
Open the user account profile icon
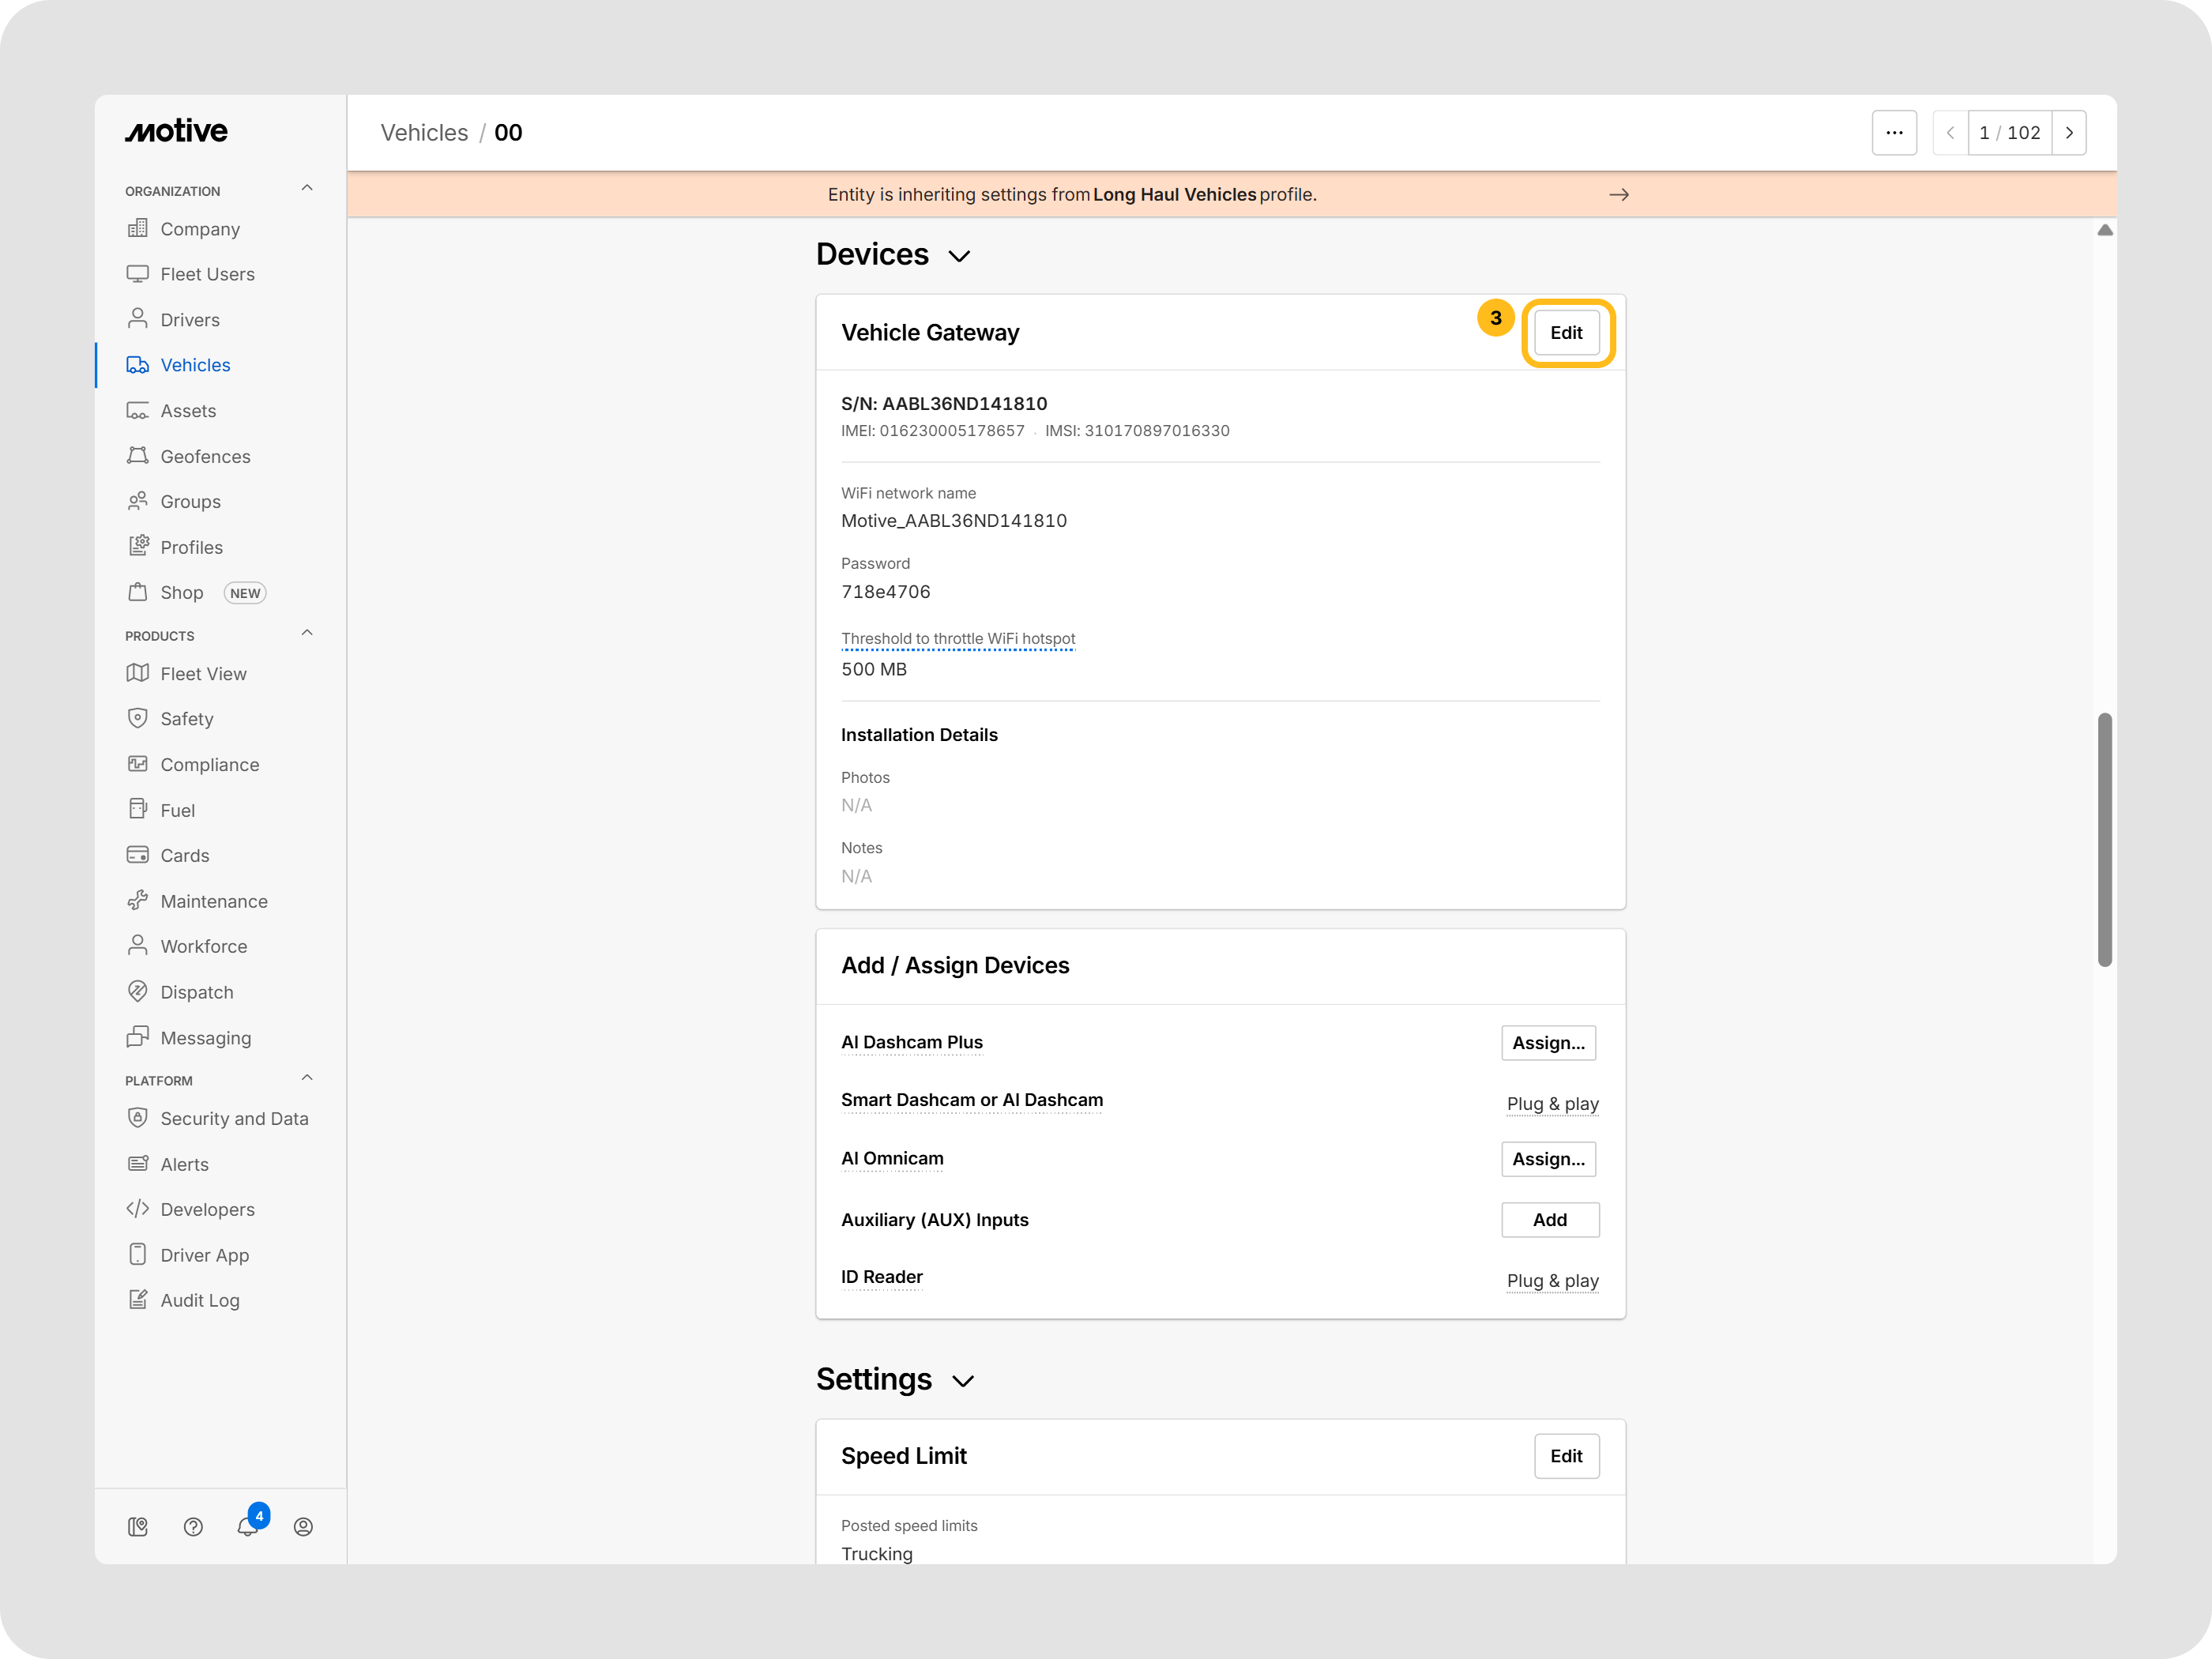(x=303, y=1527)
